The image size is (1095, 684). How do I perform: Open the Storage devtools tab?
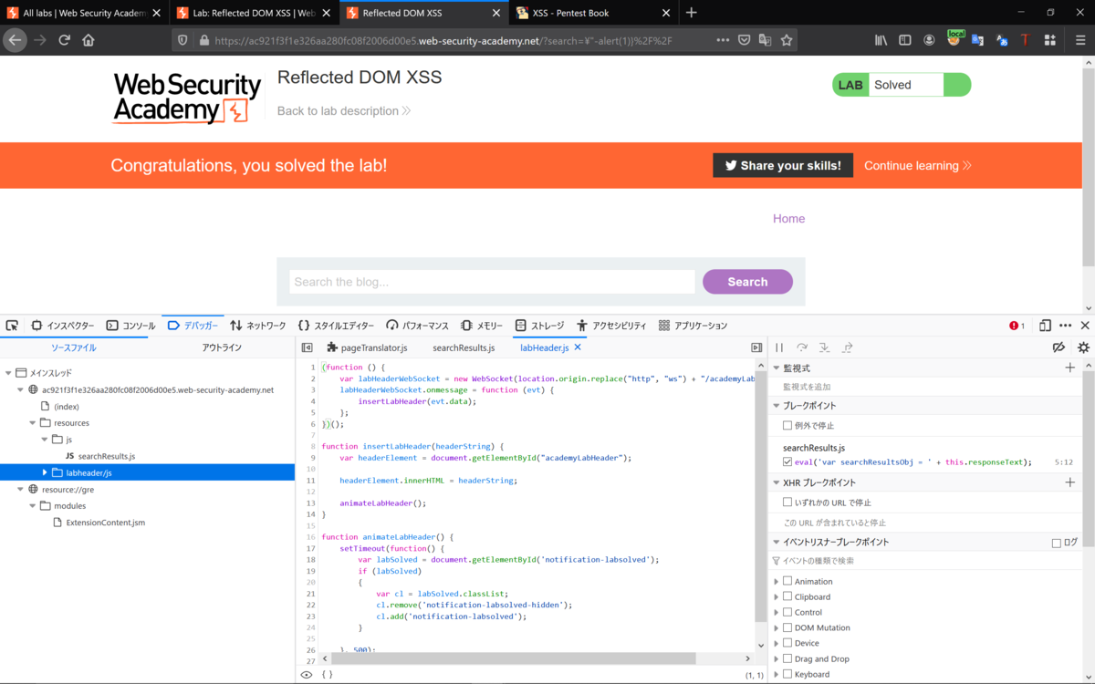[x=539, y=326]
